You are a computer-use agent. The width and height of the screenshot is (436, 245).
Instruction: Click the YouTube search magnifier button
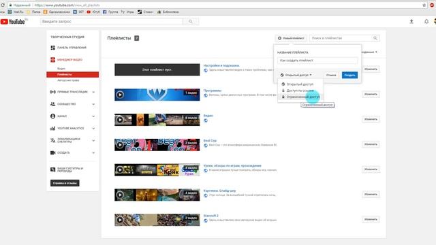point(191,21)
